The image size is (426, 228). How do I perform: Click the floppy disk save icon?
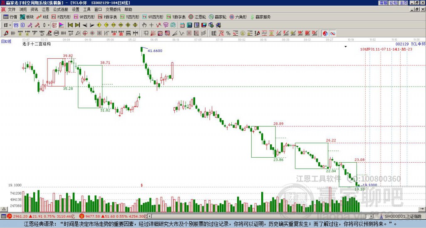pyautogui.click(x=204, y=25)
